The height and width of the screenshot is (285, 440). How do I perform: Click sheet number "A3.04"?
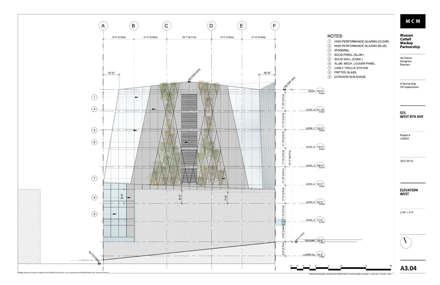pyautogui.click(x=409, y=268)
